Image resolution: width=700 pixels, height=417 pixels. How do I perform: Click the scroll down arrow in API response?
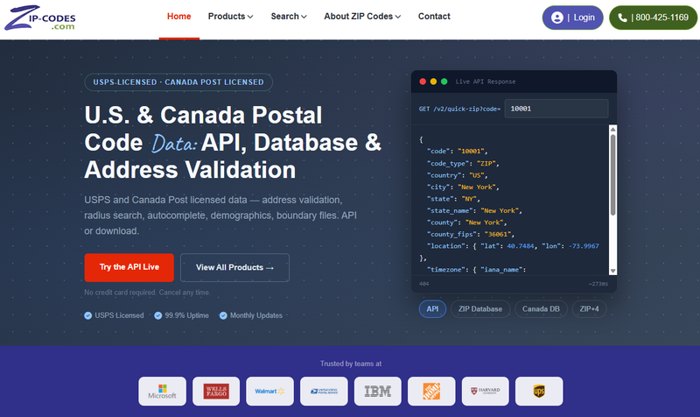tap(613, 271)
